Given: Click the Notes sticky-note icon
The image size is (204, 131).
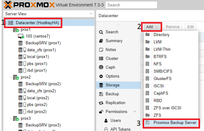Looking at the screenshot, I should point(101,50).
